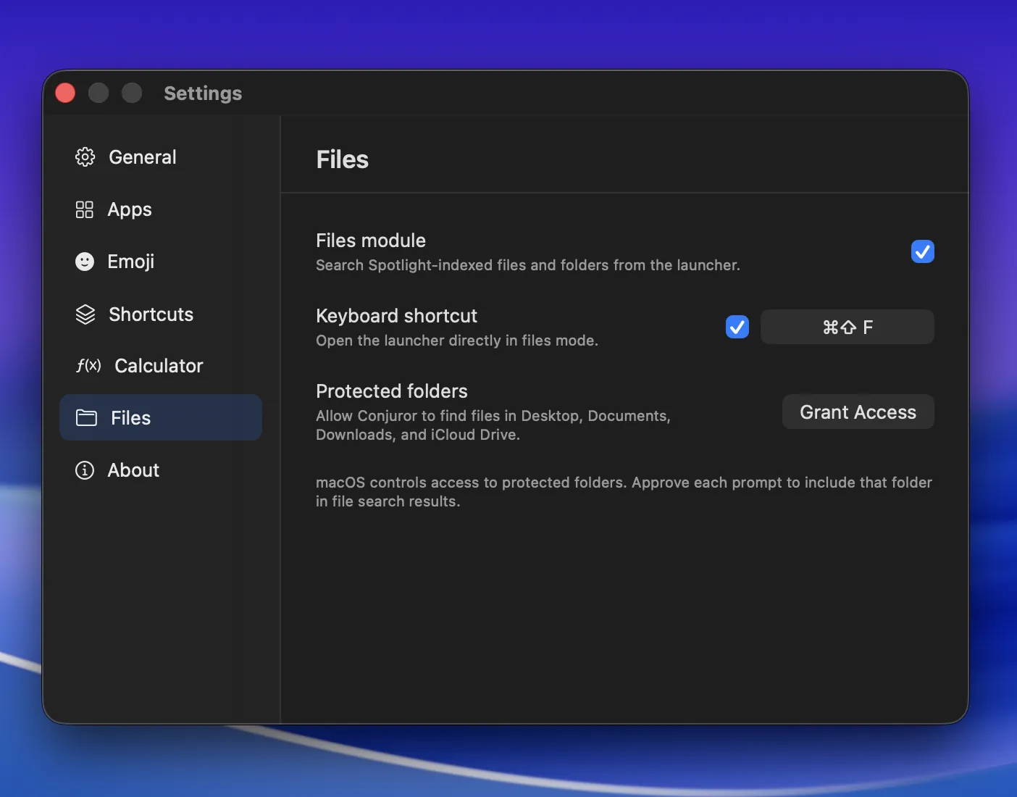This screenshot has width=1017, height=797.
Task: Select the Apps grid icon in sidebar
Action: coord(85,209)
